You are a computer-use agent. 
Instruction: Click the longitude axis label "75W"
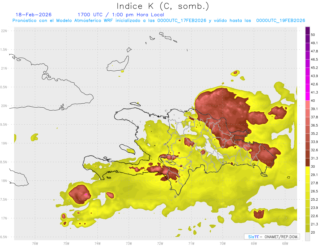coord(66,244)
